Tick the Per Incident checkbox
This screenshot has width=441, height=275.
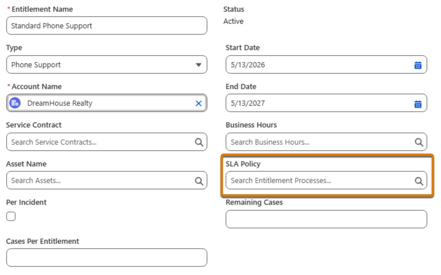11,216
